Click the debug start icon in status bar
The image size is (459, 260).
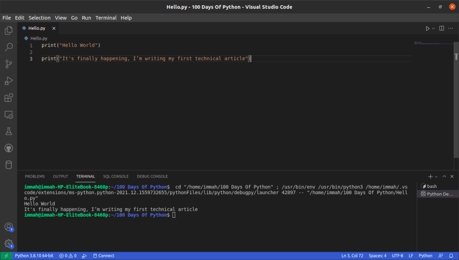(x=84, y=256)
